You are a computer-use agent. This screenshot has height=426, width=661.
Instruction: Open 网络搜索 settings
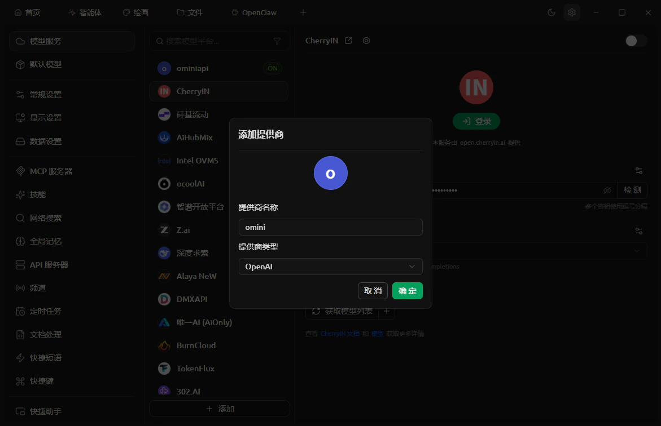tap(72, 218)
